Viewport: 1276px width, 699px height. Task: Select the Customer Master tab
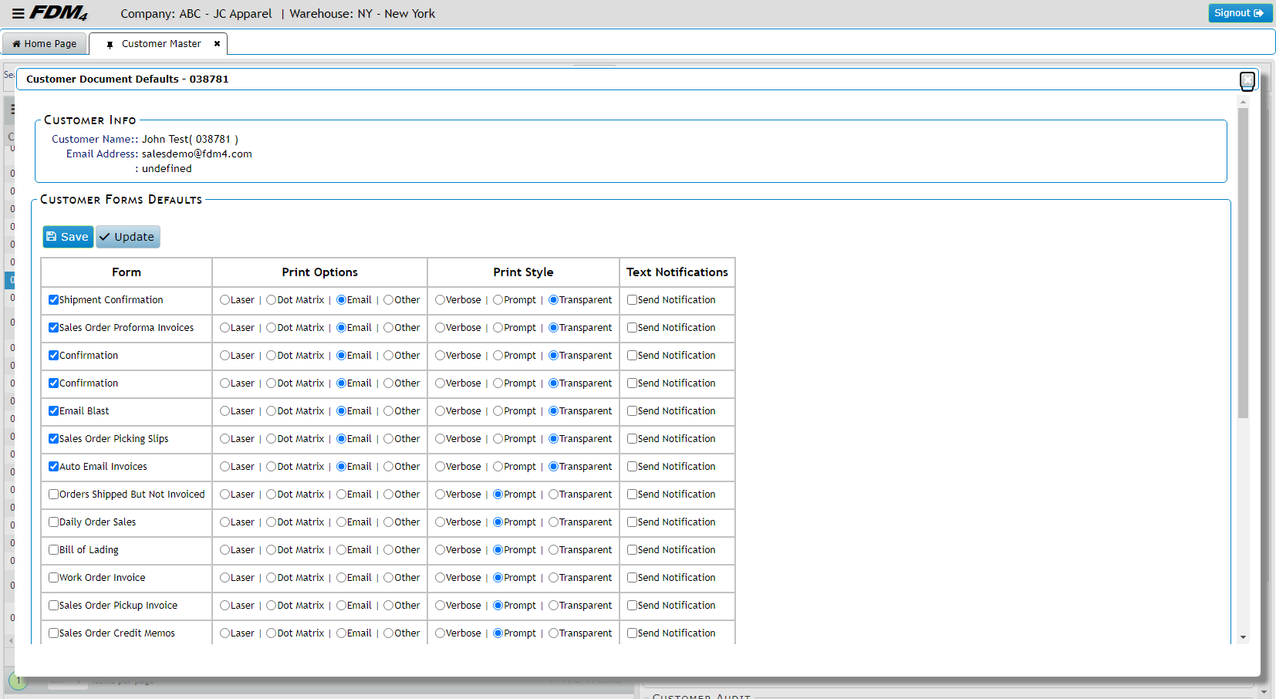click(x=160, y=44)
